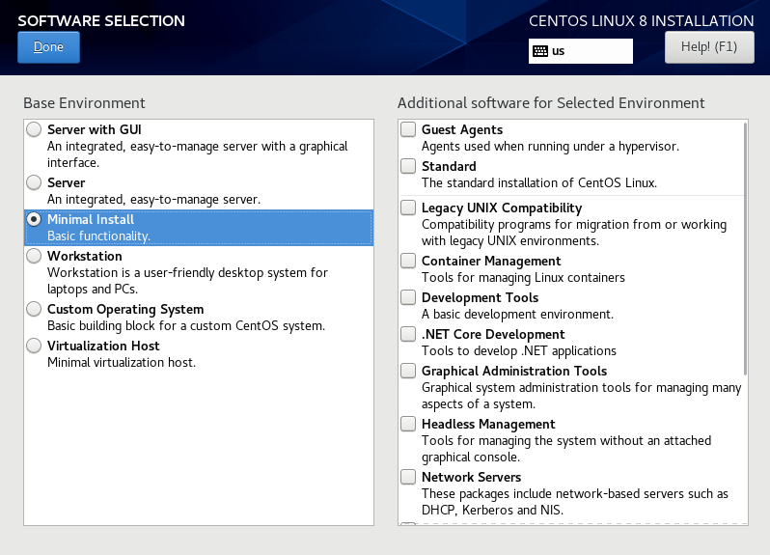
Task: Enable Container Management add-on
Action: pos(409,261)
